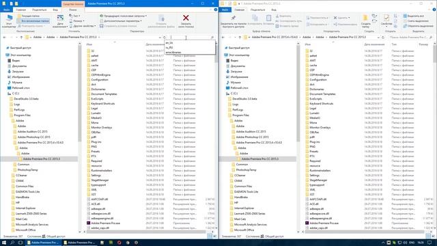Choose ru_RU suggestion under left search box
Image resolution: width=437 pixels, height=246 pixels.
[190, 48]
